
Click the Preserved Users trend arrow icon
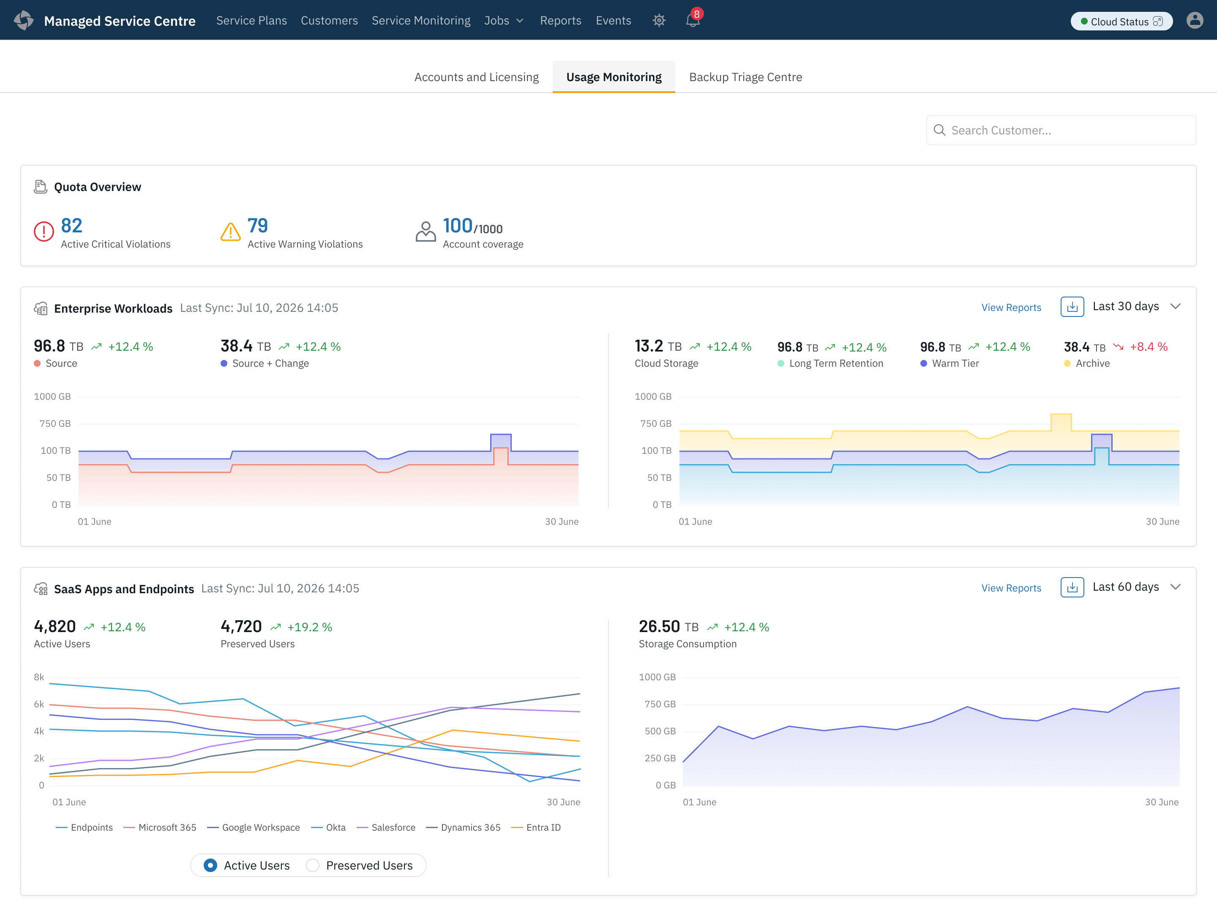(276, 627)
